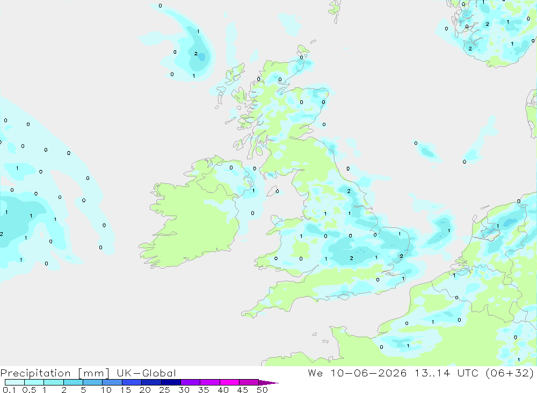This screenshot has width=537, height=393.
Task: Click the "(06+32)" forecast run label
Action: click(x=510, y=373)
